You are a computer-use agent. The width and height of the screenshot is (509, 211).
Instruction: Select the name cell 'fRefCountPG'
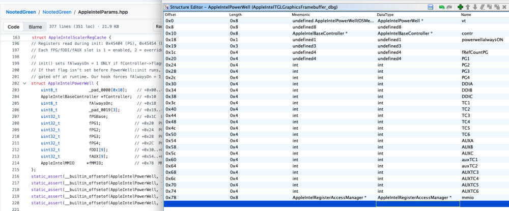[x=475, y=52]
